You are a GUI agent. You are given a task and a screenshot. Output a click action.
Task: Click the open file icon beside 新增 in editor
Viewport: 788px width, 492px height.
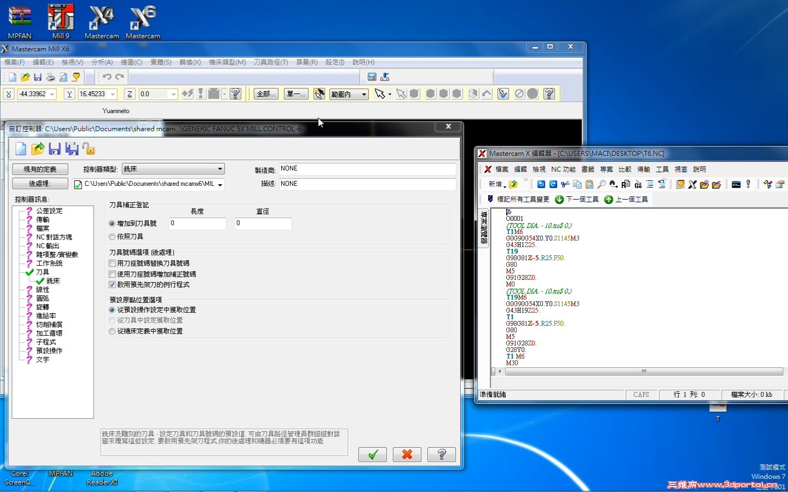point(513,184)
